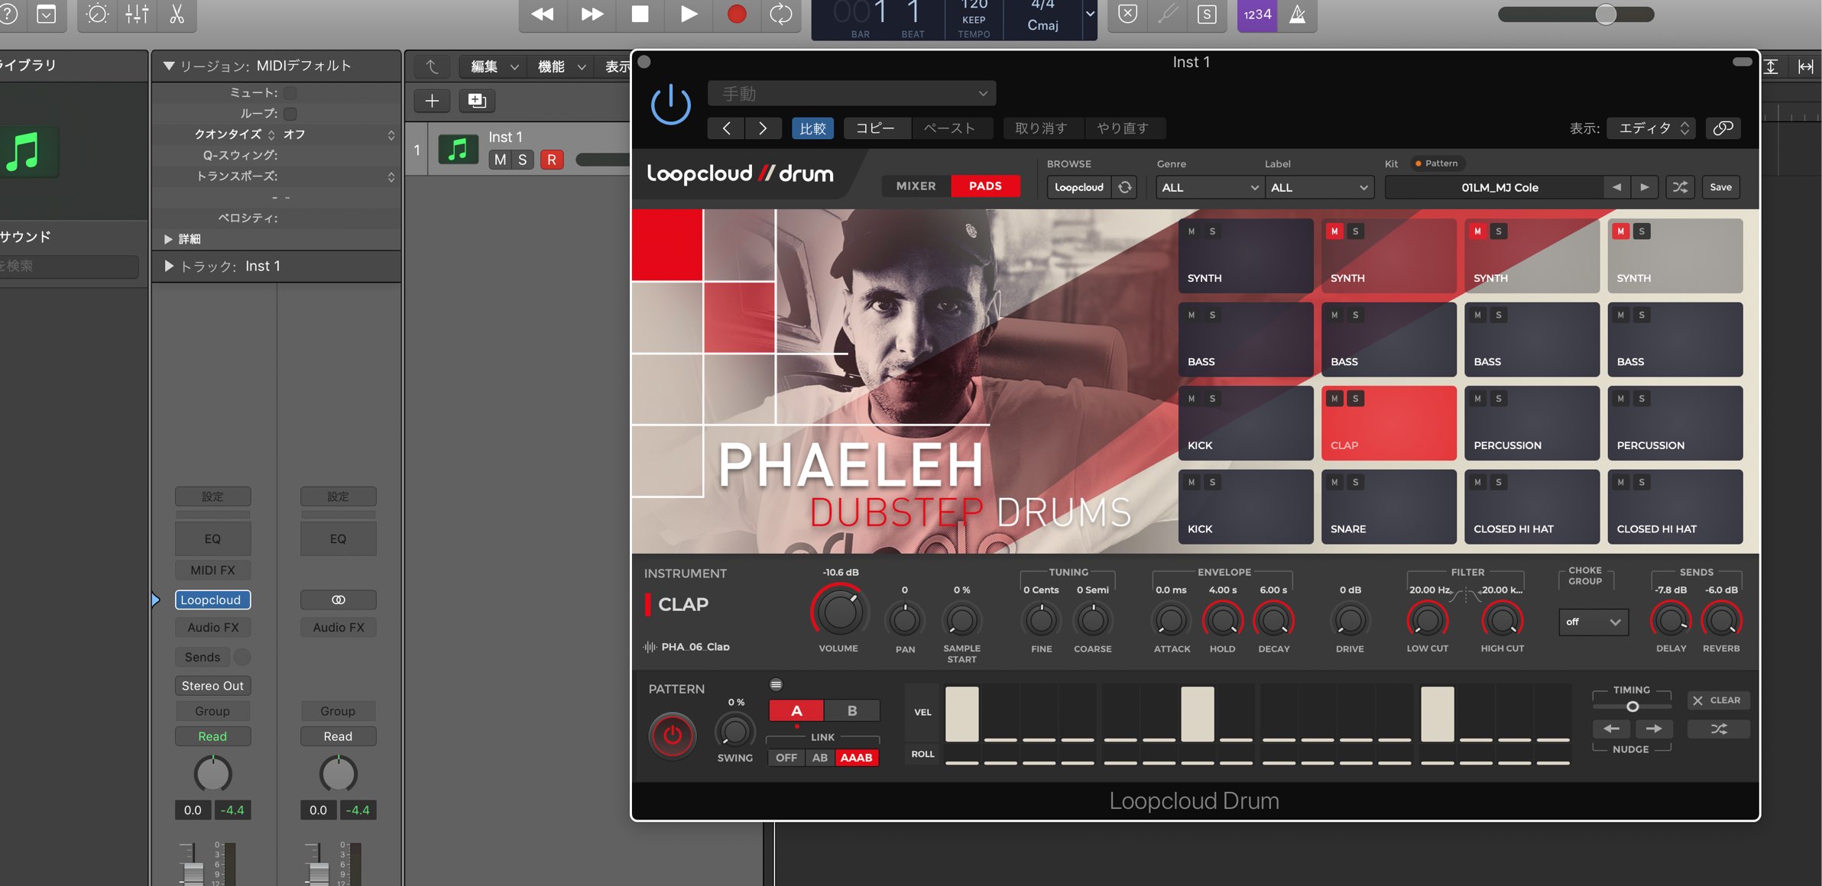Open Smart Controls dial icon

coord(97,14)
